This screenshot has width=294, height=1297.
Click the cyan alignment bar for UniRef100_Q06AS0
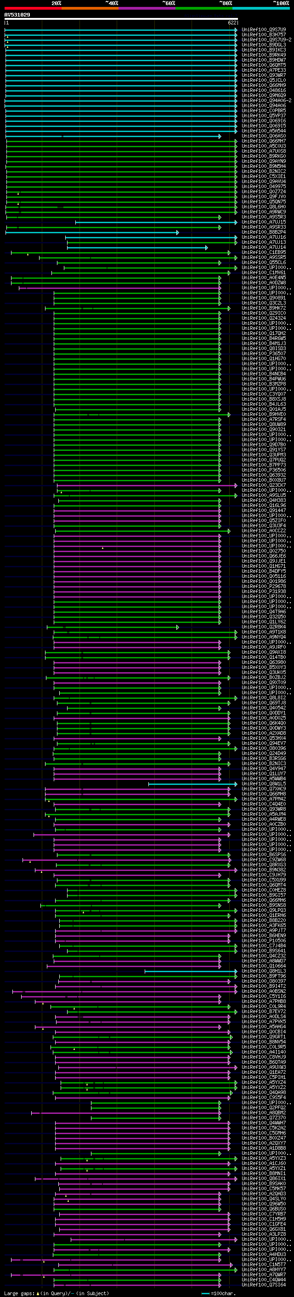(x=113, y=136)
